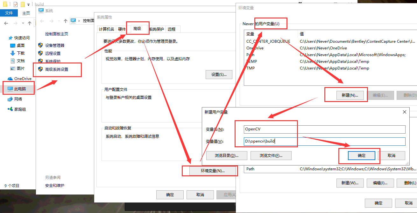Click Browse File (浏览文件(F)...) button

coord(271,156)
